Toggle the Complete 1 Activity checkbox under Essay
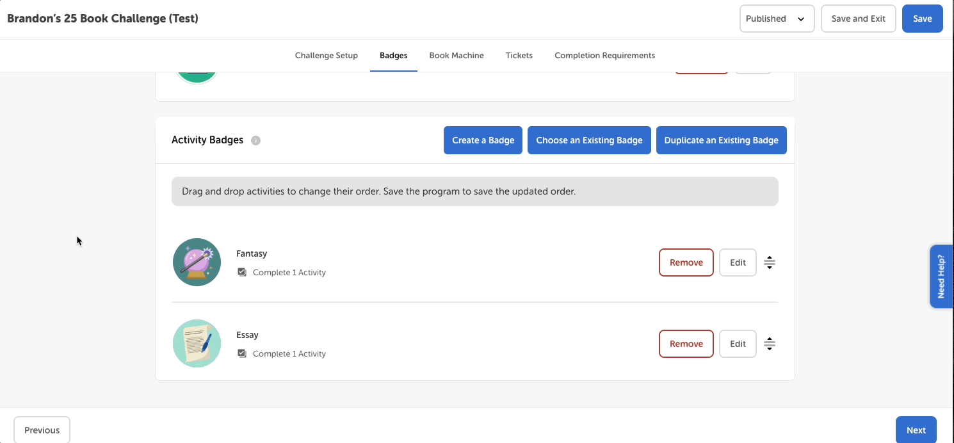954x443 pixels. pyautogui.click(x=241, y=353)
